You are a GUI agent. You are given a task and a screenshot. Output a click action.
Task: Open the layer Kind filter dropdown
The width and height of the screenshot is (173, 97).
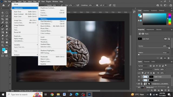tap(143, 66)
